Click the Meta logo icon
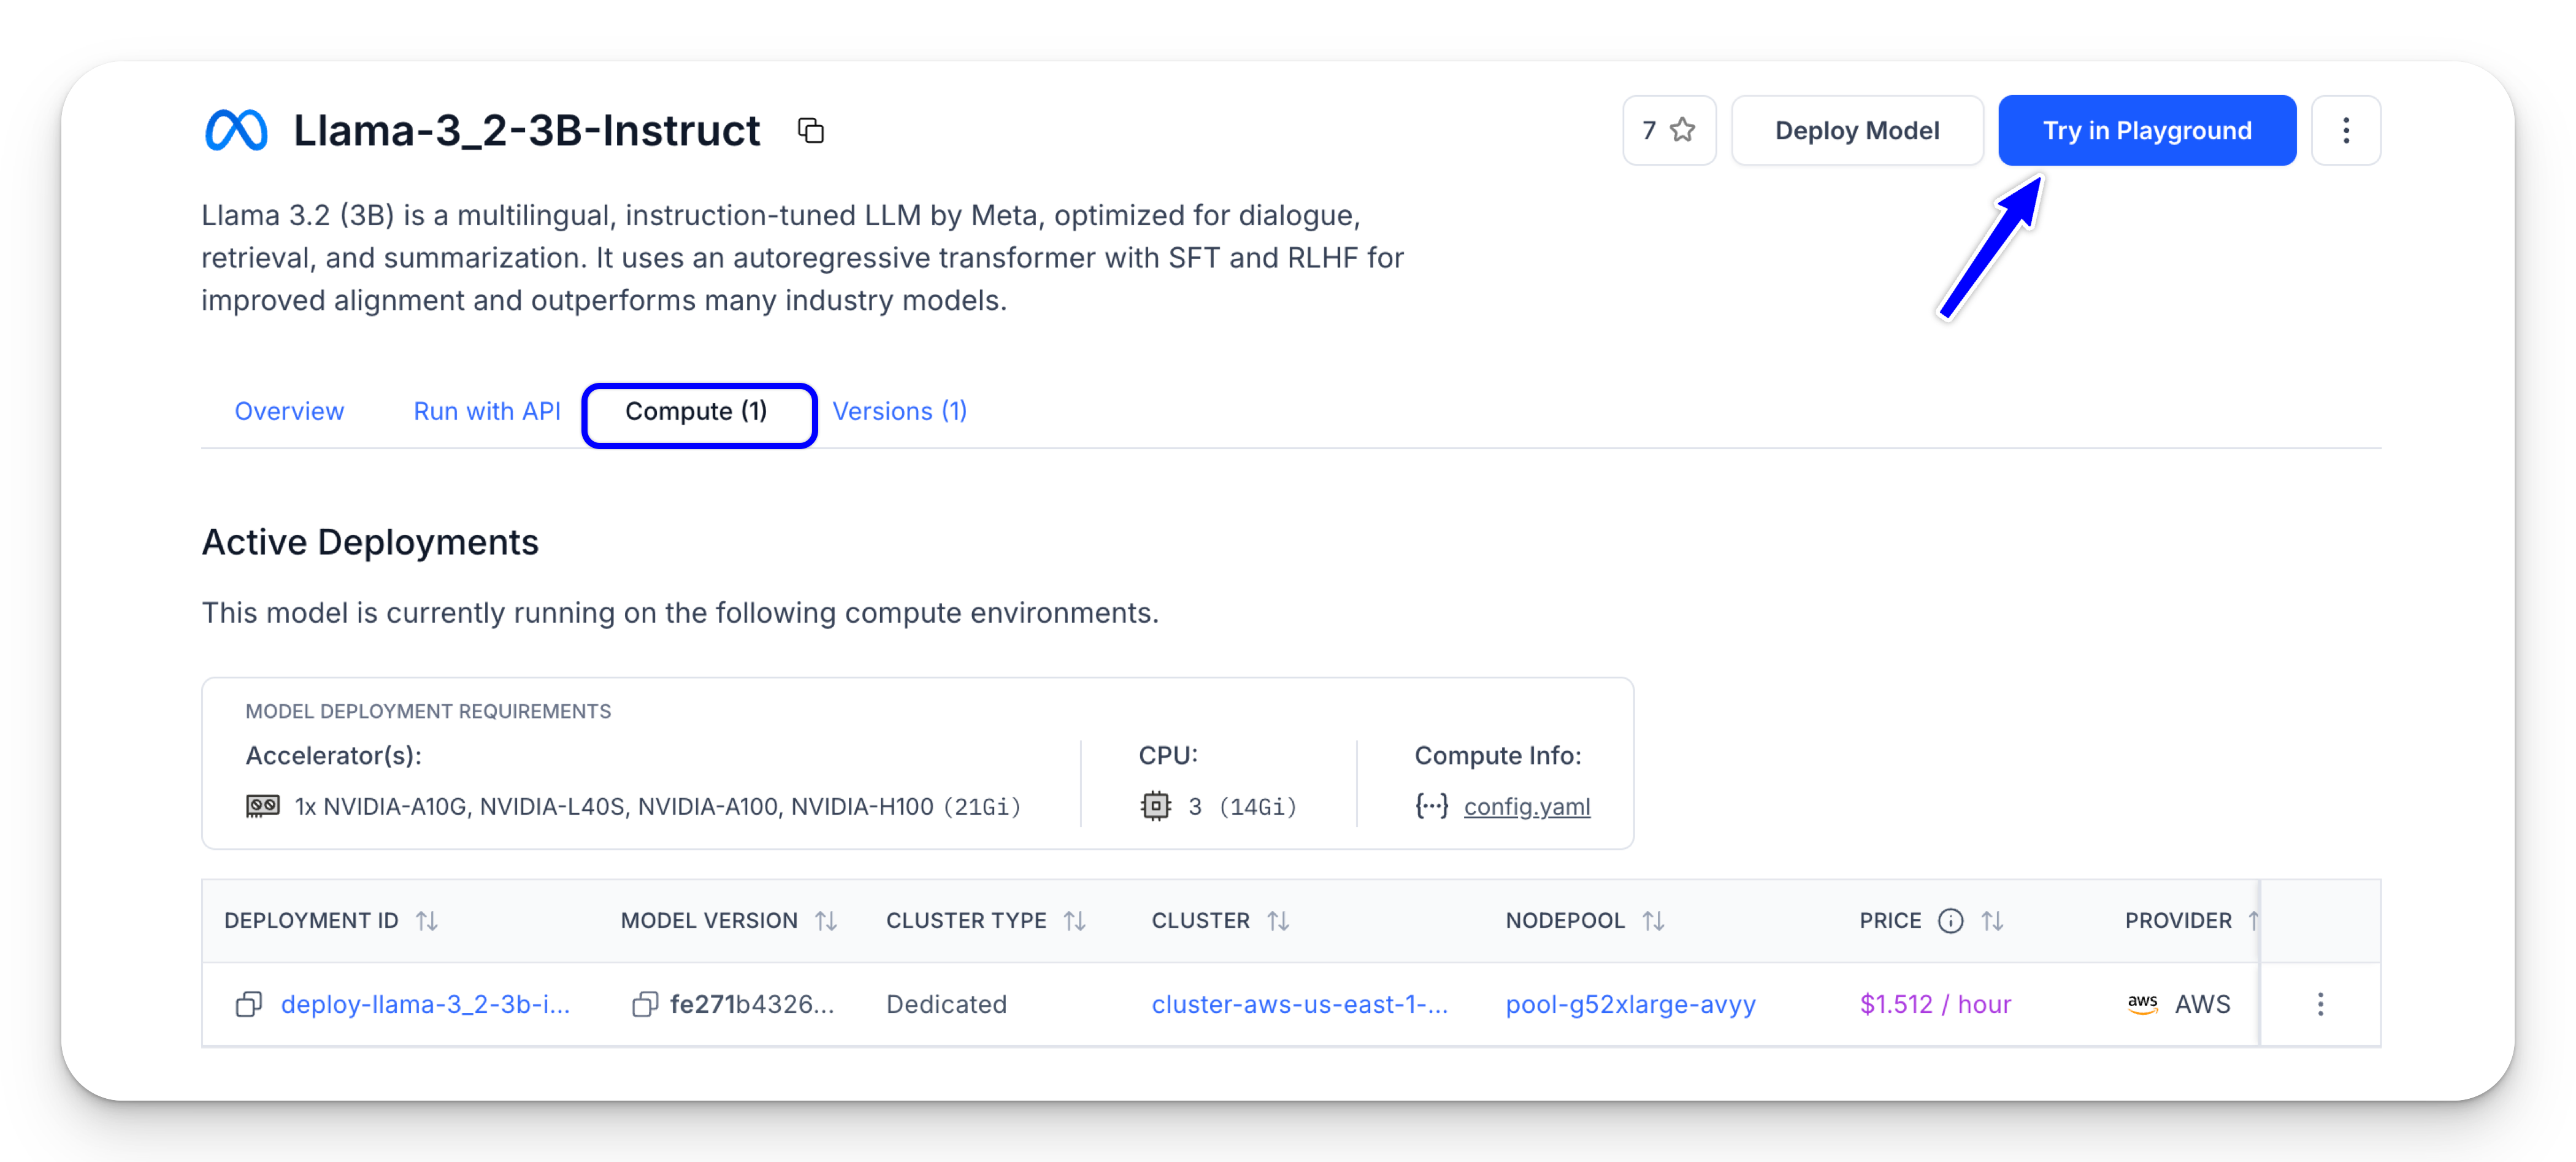The width and height of the screenshot is (2576, 1162). coord(236,131)
